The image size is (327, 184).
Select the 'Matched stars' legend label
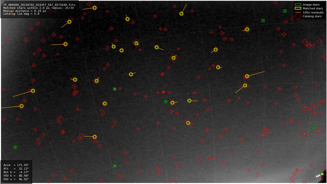[313, 8]
